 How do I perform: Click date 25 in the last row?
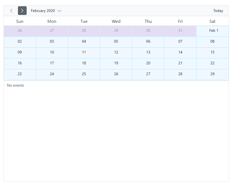point(84,75)
